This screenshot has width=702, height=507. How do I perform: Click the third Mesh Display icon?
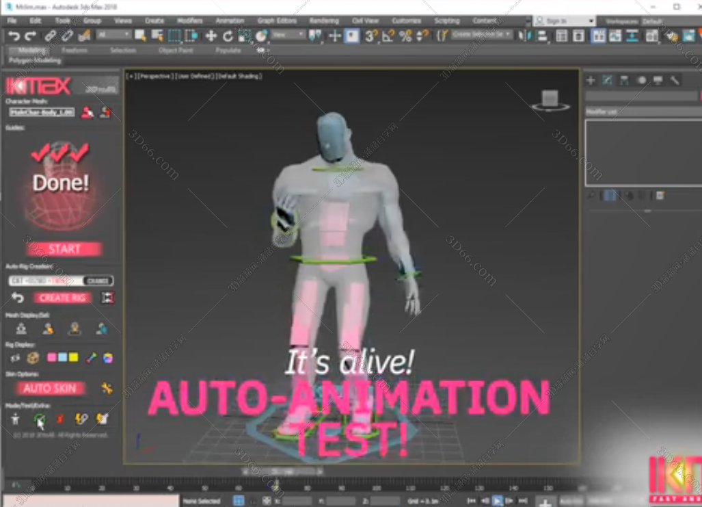click(75, 328)
